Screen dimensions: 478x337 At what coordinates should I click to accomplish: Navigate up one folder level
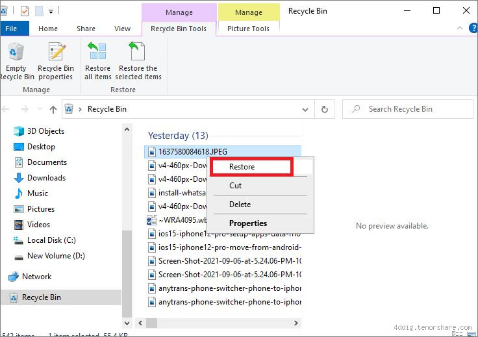53,109
